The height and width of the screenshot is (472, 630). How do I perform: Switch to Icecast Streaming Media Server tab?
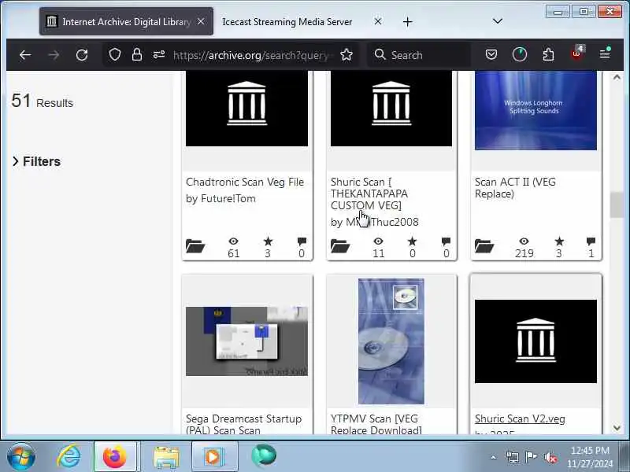point(287,22)
